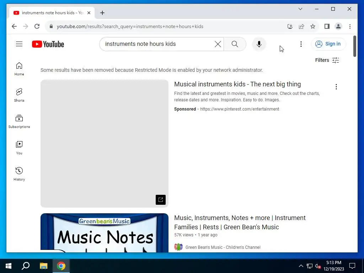View site information via the lock icon
The height and width of the screenshot is (273, 364).
[x=51, y=26]
